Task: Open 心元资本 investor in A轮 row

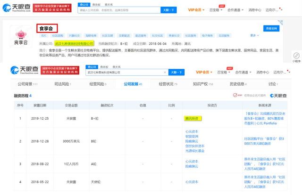Action: (192, 162)
